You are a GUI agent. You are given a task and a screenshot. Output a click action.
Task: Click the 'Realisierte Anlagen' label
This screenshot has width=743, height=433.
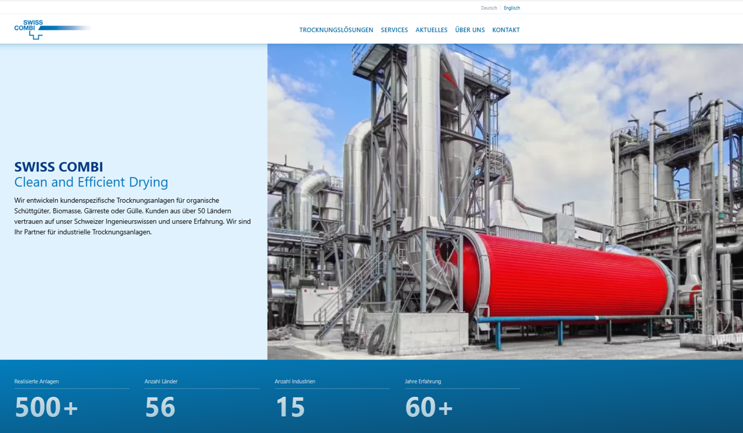(37, 381)
